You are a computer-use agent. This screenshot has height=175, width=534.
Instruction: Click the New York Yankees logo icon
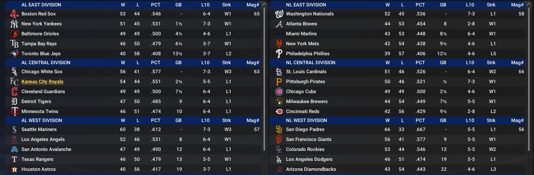pos(14,24)
